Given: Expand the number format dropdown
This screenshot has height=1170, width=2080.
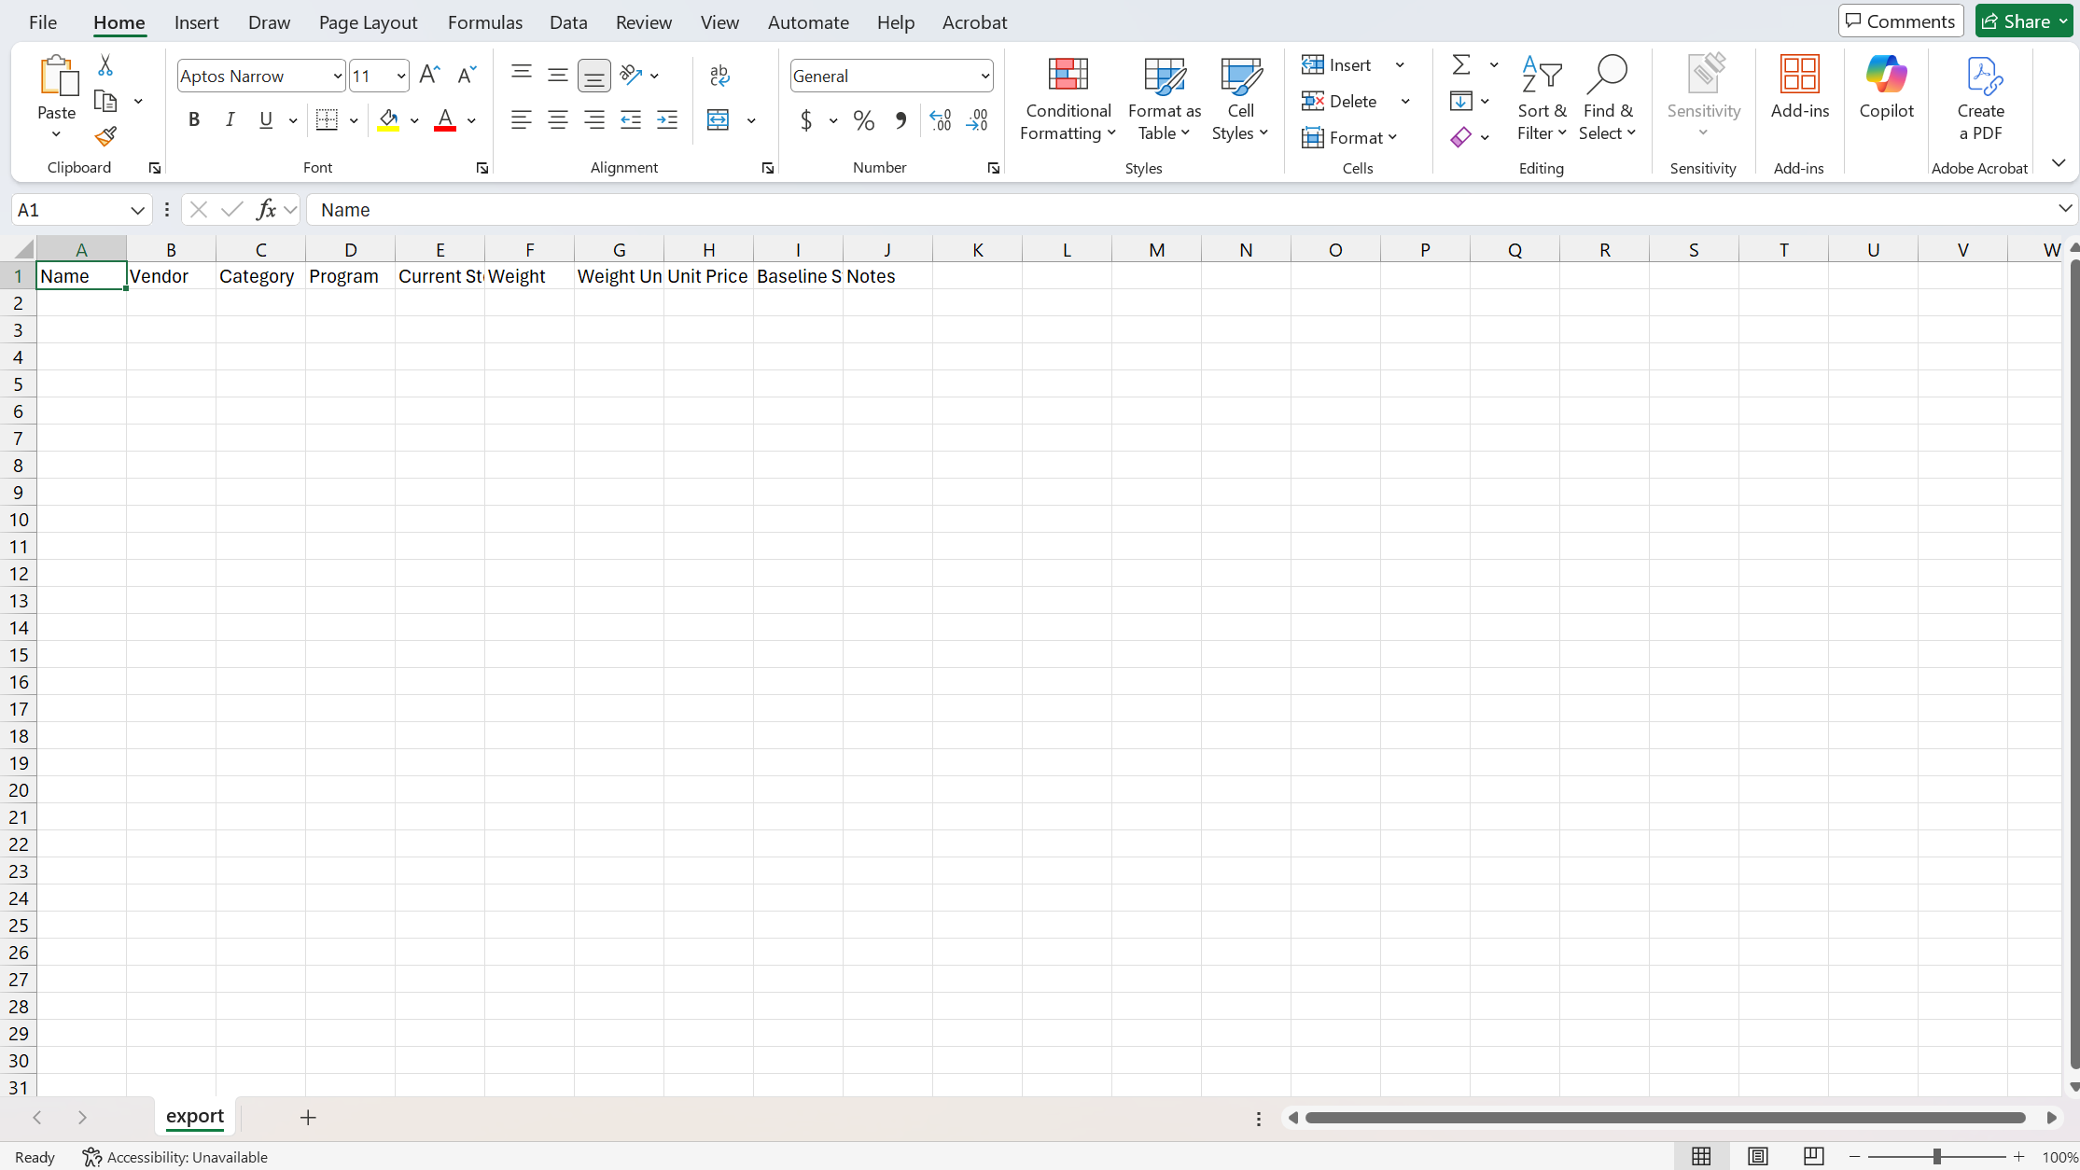Looking at the screenshot, I should click(x=984, y=77).
